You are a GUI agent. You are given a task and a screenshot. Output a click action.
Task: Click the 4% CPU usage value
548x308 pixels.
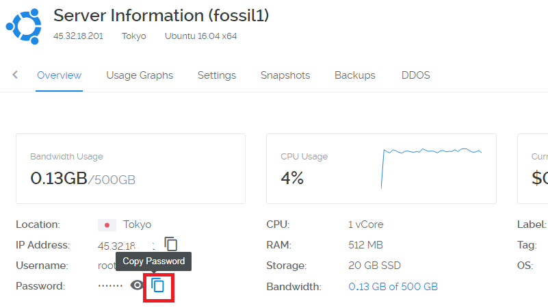[x=292, y=179]
